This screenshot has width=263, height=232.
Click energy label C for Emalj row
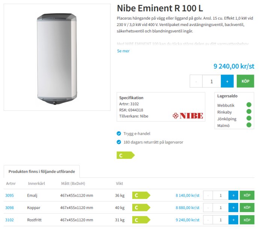click(x=141, y=195)
